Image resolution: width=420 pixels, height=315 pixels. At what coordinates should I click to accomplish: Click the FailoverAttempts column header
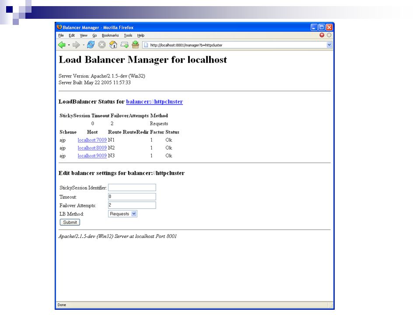(x=129, y=115)
